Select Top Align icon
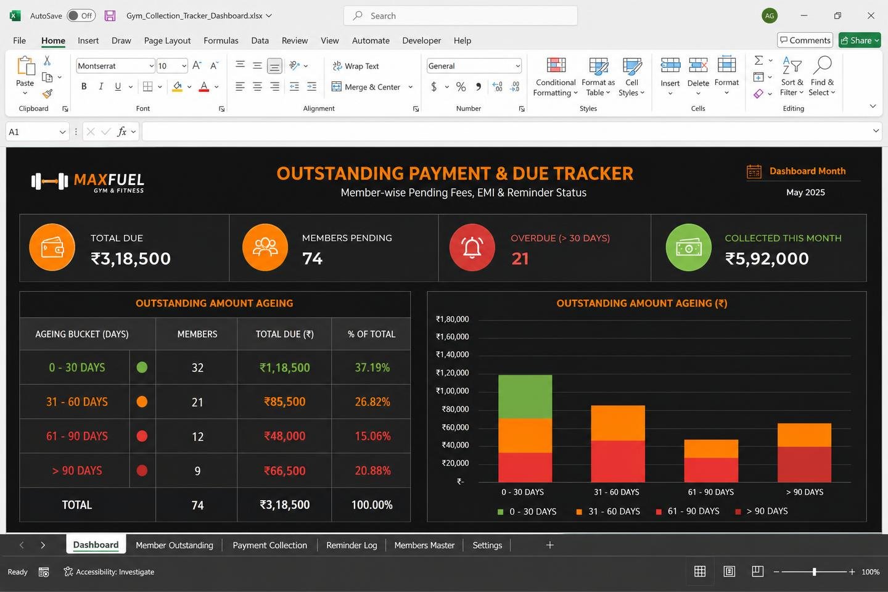 coord(240,65)
